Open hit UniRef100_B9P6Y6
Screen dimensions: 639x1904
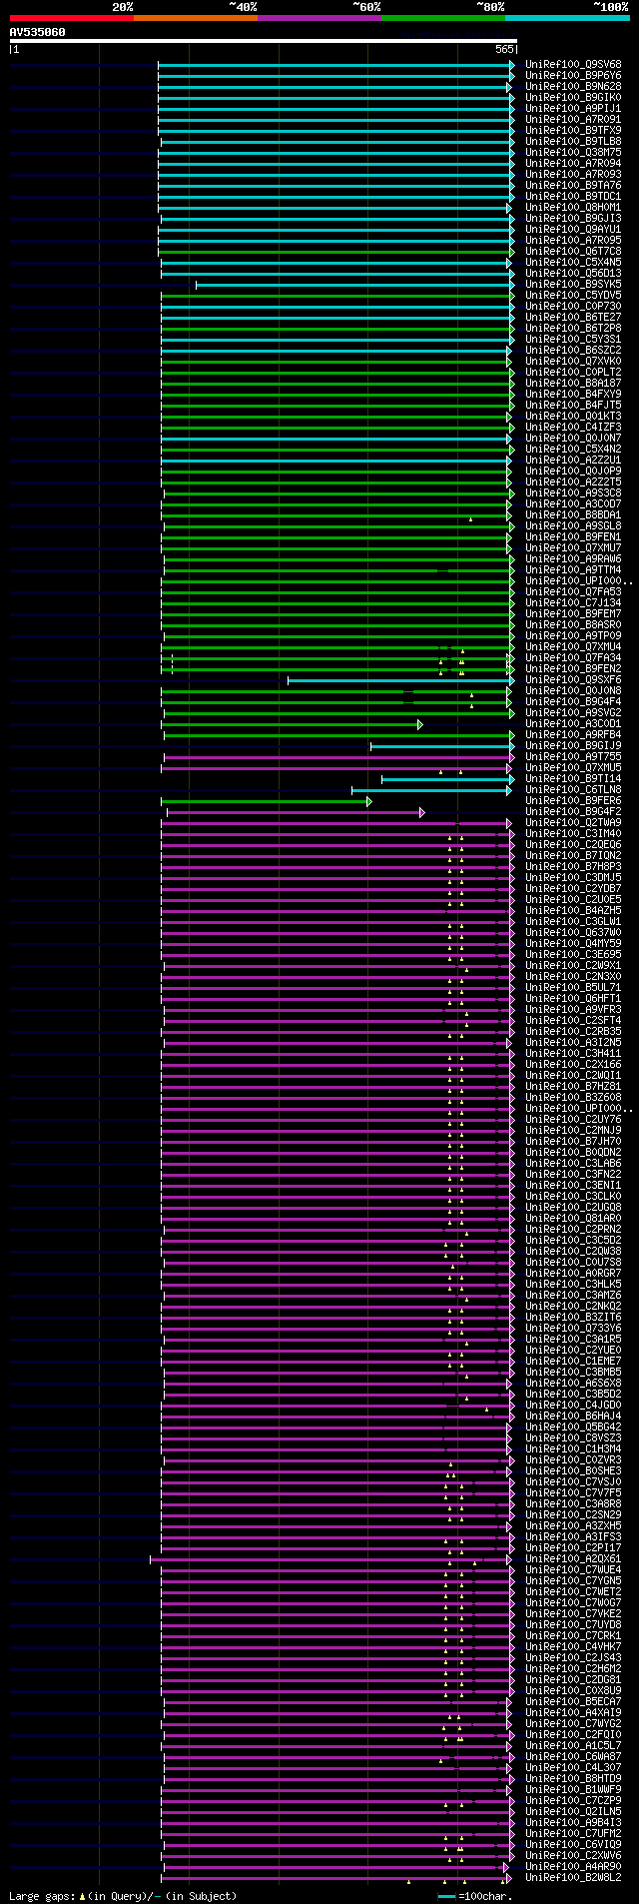[x=573, y=76]
